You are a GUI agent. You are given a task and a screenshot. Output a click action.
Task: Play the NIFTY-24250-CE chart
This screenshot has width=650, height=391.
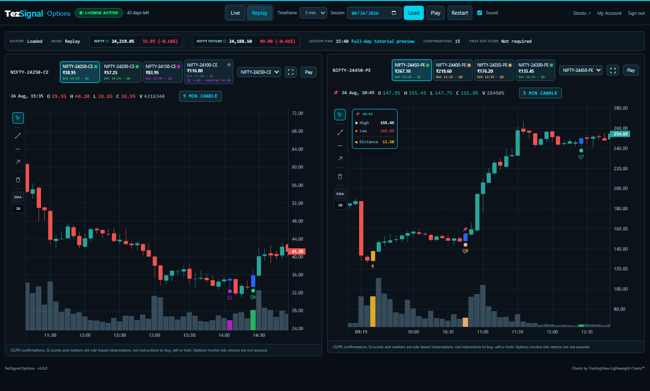pyautogui.click(x=309, y=72)
